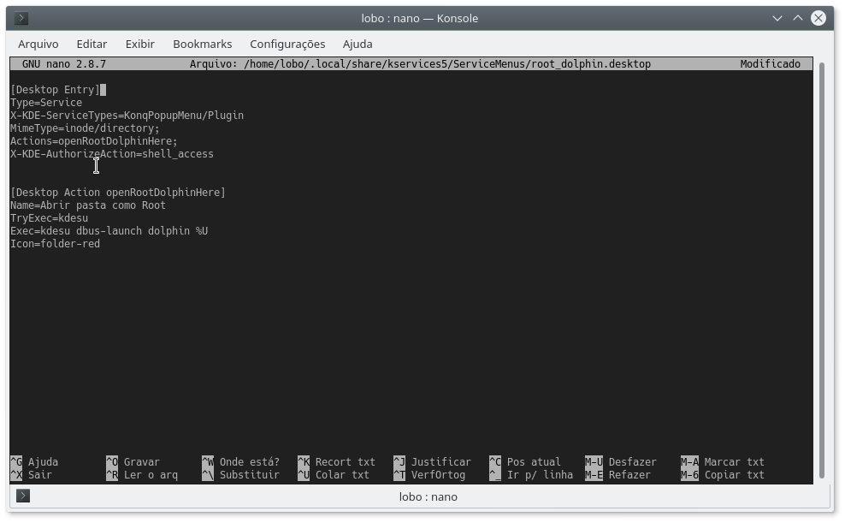
Task: Click the M-U Desfazer shortcut hint
Action: [620, 461]
